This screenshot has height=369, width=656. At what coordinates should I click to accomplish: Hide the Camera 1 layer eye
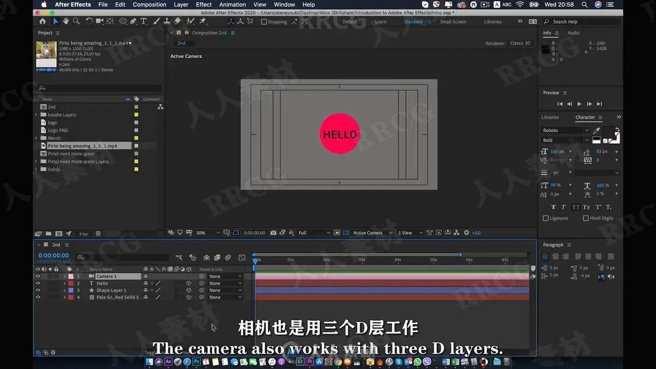click(38, 277)
